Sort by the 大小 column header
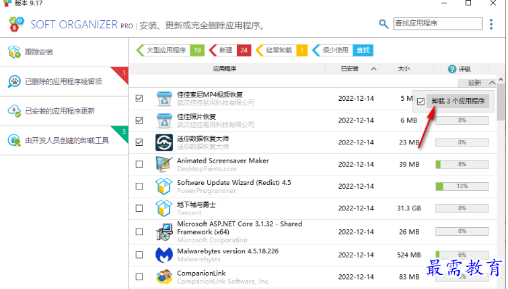Image resolution: width=508 pixels, height=289 pixels. click(x=406, y=69)
